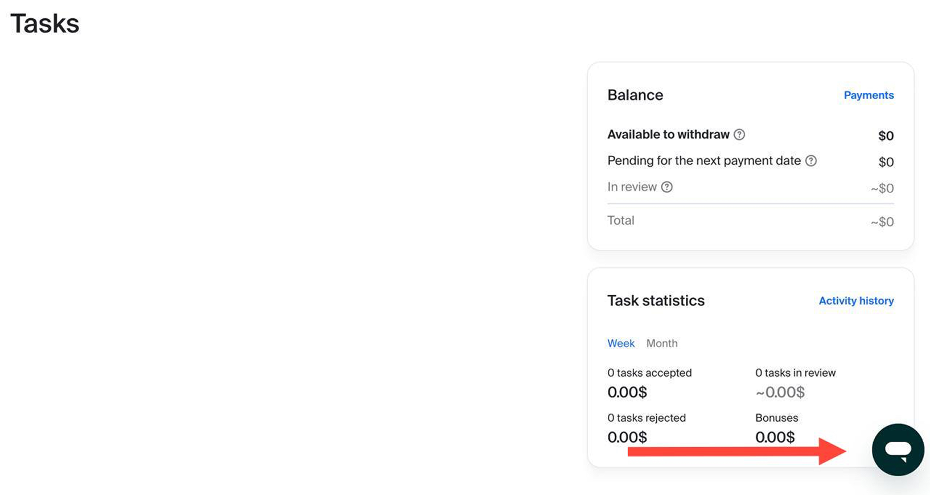
Task: Click the In review balance label
Action: [632, 187]
